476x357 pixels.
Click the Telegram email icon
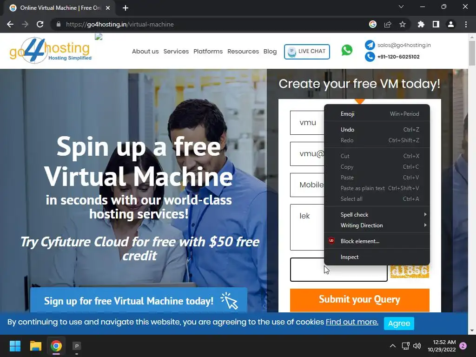[370, 45]
